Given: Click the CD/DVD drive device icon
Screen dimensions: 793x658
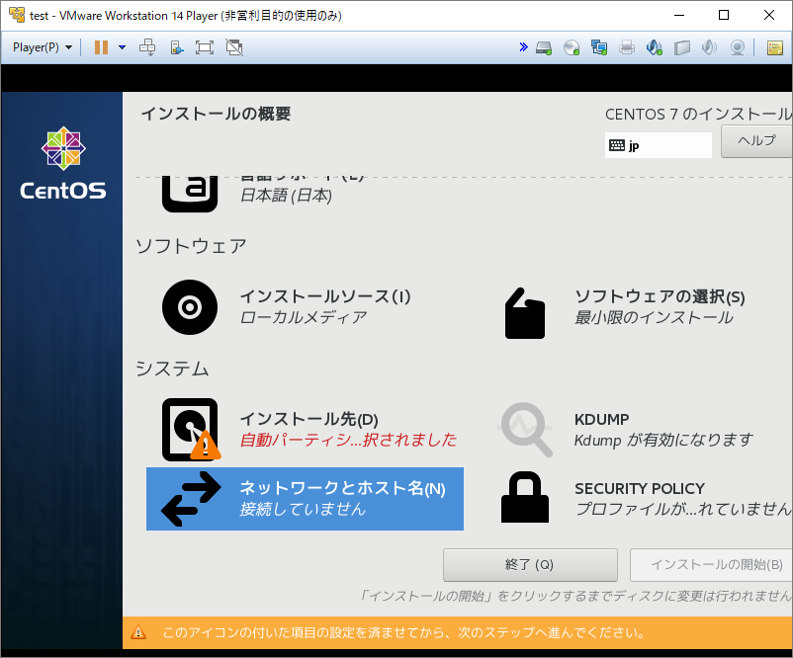Looking at the screenshot, I should point(572,48).
